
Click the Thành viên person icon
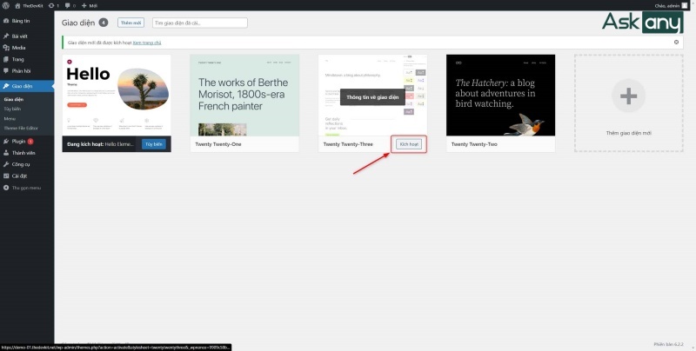point(6,153)
